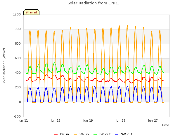Click the Jun 23 x-axis tick label
This screenshot has height=140, width=187.
click(x=120, y=120)
